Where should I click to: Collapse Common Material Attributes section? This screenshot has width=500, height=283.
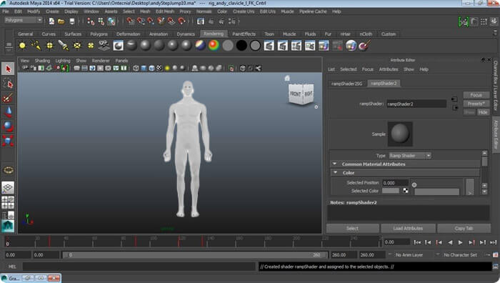[x=334, y=164]
